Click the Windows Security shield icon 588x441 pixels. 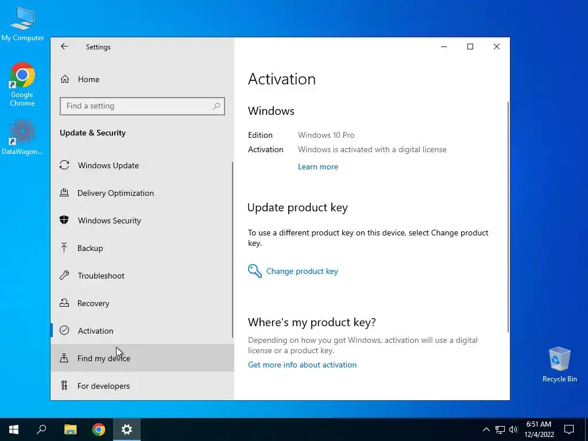[64, 220]
